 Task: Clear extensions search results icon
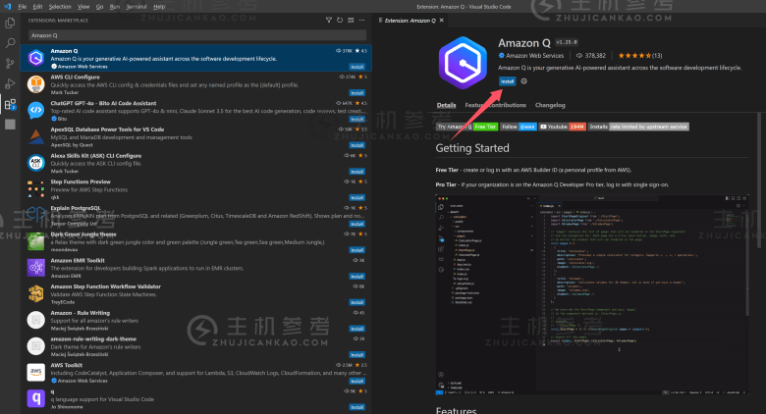[351, 20]
